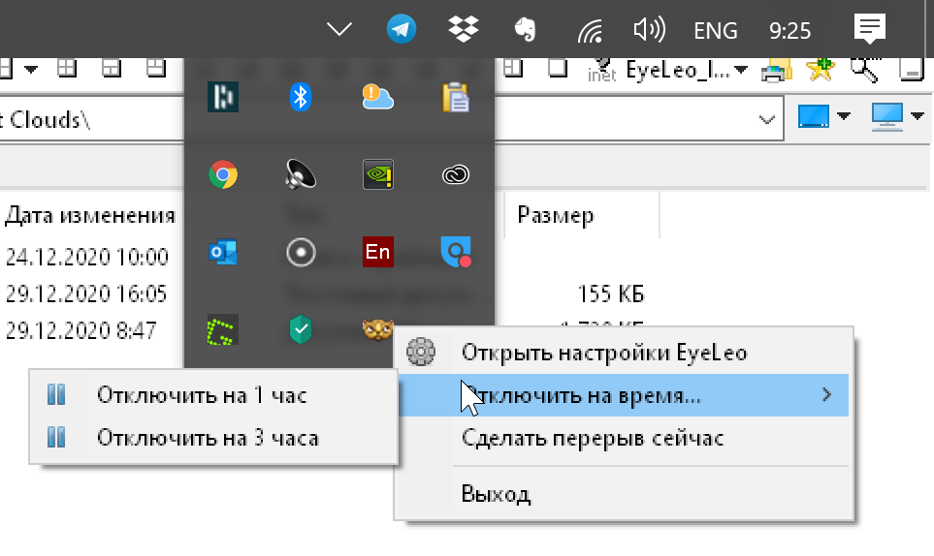Open the Outlook tray icon

[x=223, y=252]
